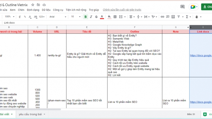This screenshot has width=212, height=119.
Task: Insert comment icon in toolbar
Action: (x=168, y=17)
